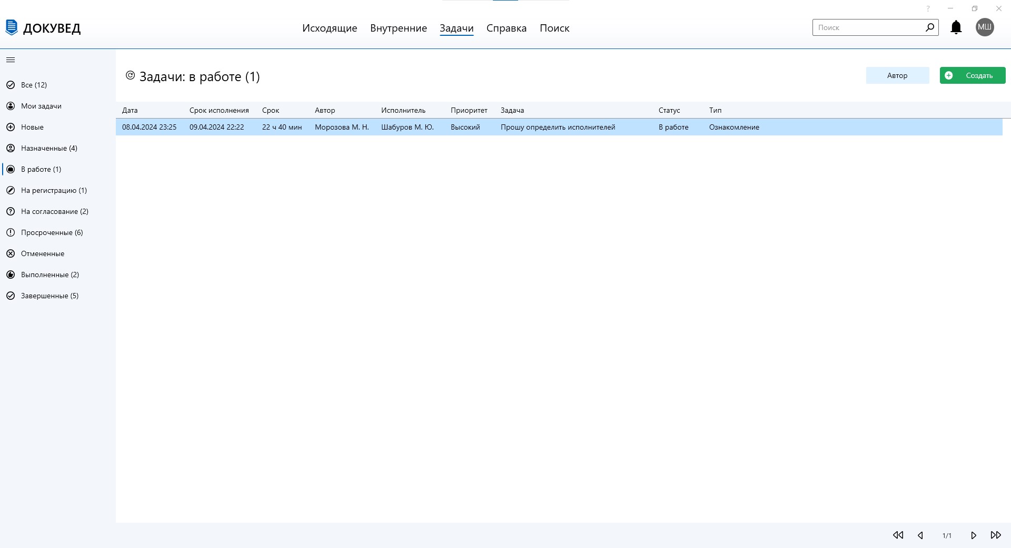Click the Ознакомление type cell

point(734,127)
